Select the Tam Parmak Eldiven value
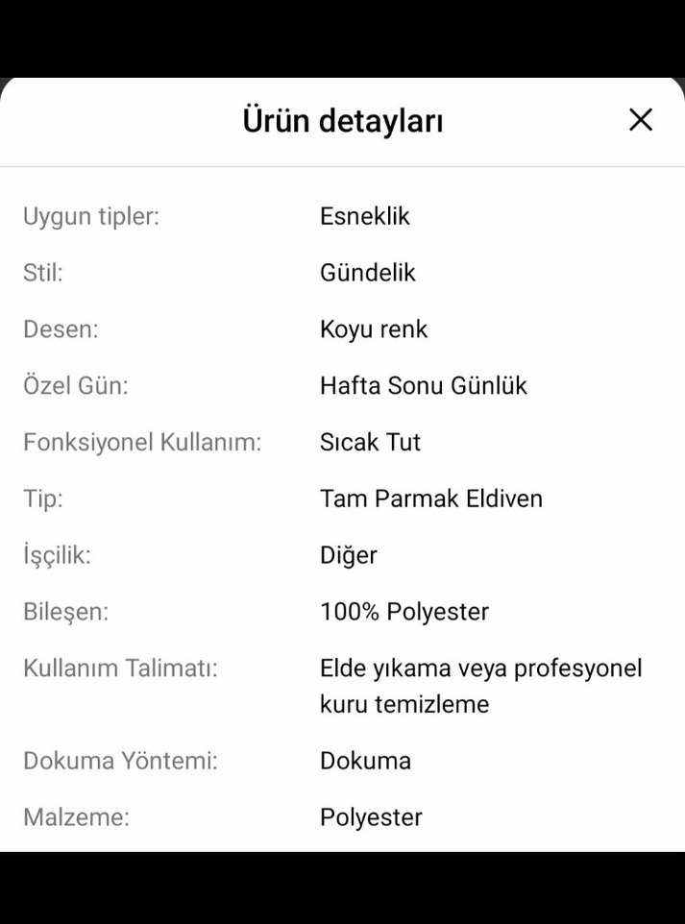The width and height of the screenshot is (685, 924). pyautogui.click(x=431, y=498)
